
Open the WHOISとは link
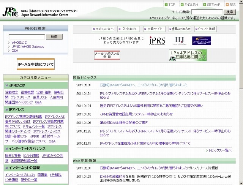[19, 42]
